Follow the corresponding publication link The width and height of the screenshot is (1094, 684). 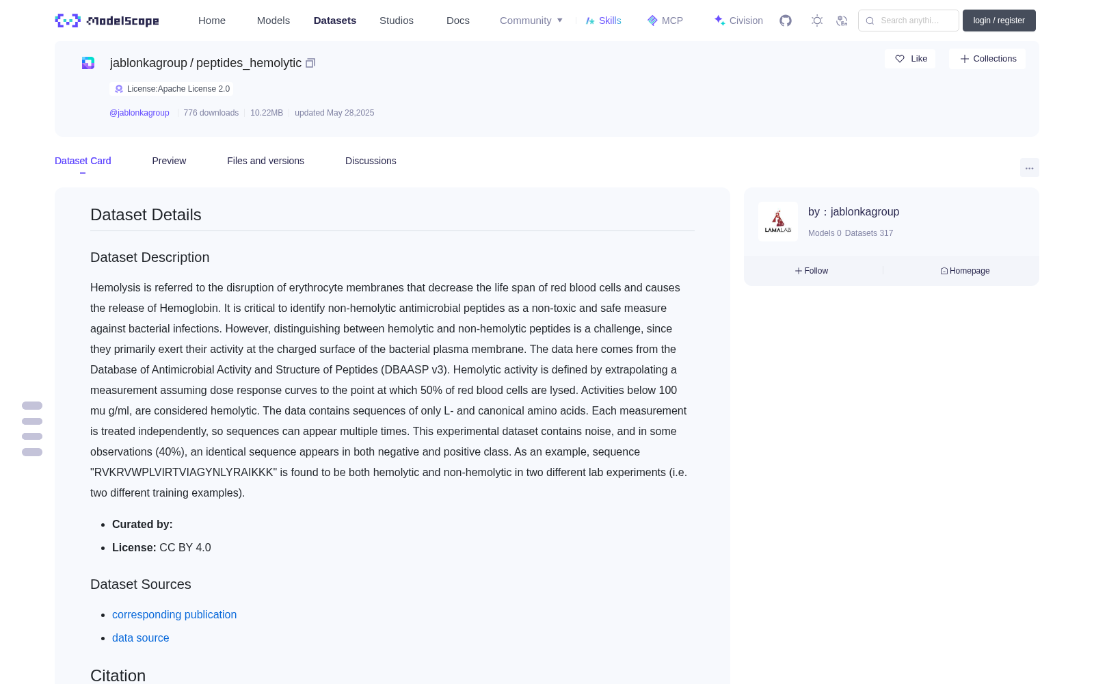[x=174, y=614]
